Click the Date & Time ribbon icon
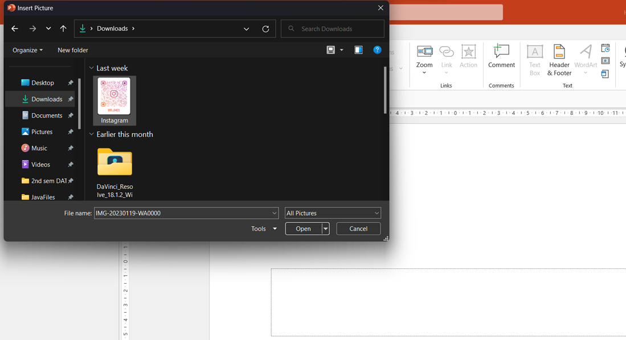 pos(605,48)
